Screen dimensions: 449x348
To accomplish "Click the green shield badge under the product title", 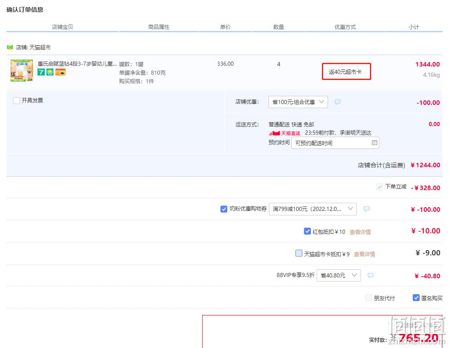I will tap(50, 72).
